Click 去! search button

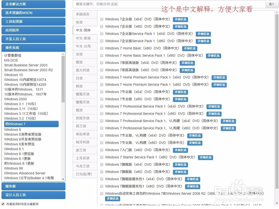271,4
